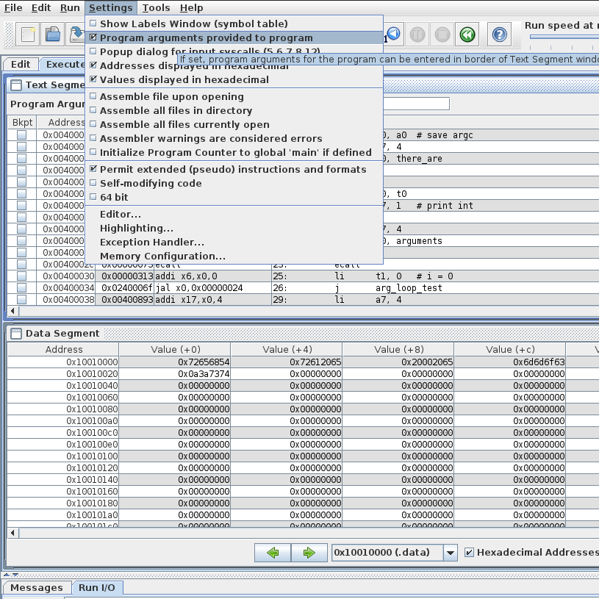Open the File menu

point(13,7)
